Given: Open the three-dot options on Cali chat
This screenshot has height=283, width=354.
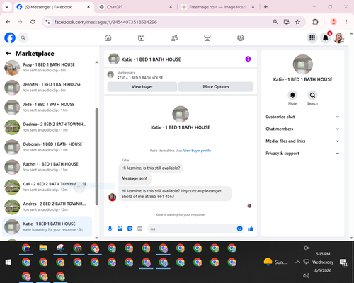Looking at the screenshot, I should click(79, 187).
